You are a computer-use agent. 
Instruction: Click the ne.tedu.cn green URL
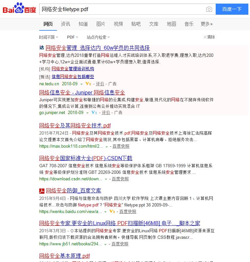49,84
